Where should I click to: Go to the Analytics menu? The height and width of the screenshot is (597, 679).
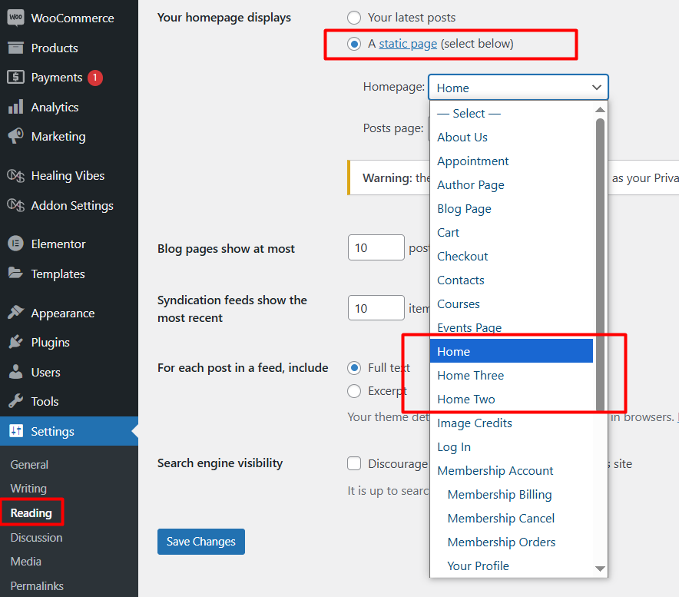point(69,107)
